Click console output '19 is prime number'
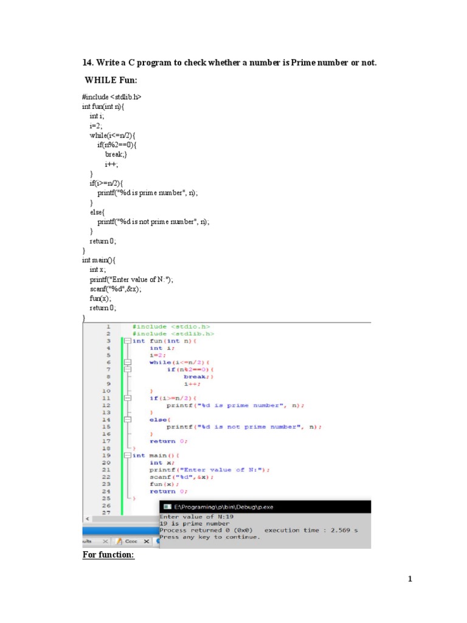 195,524
